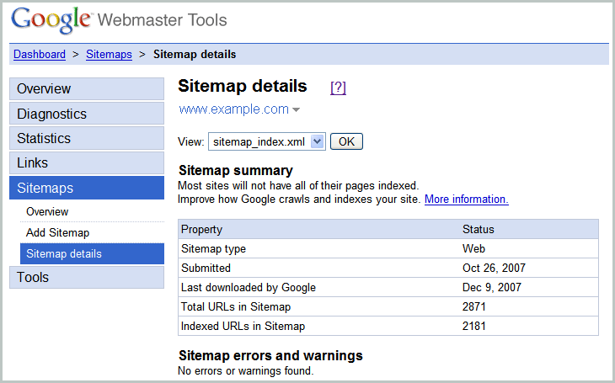Click the Oct 26, 2007 date
This screenshot has width=615, height=383.
494,268
